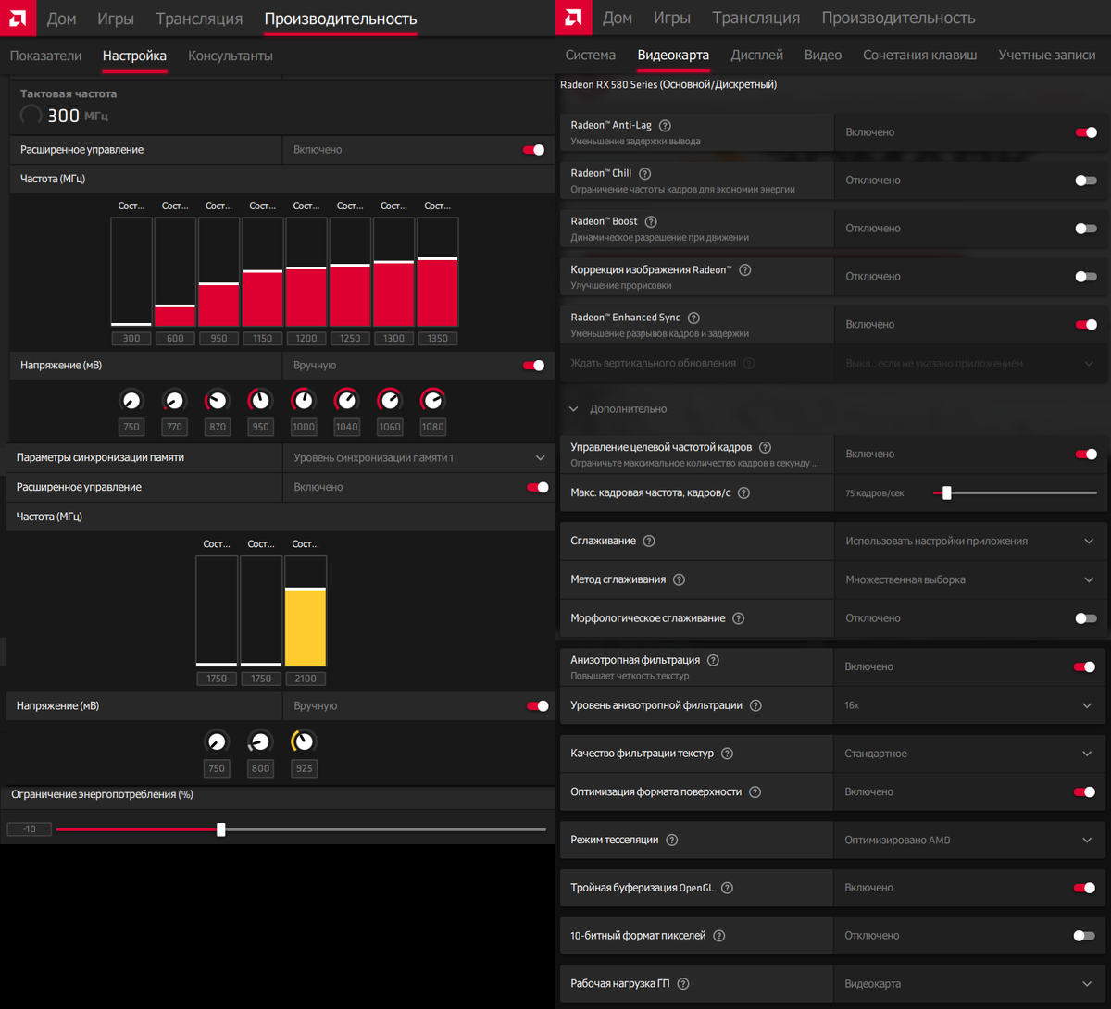Open the help icon next to Radeon Anti-Lag
Screen dimensions: 1111x1009
click(x=665, y=126)
